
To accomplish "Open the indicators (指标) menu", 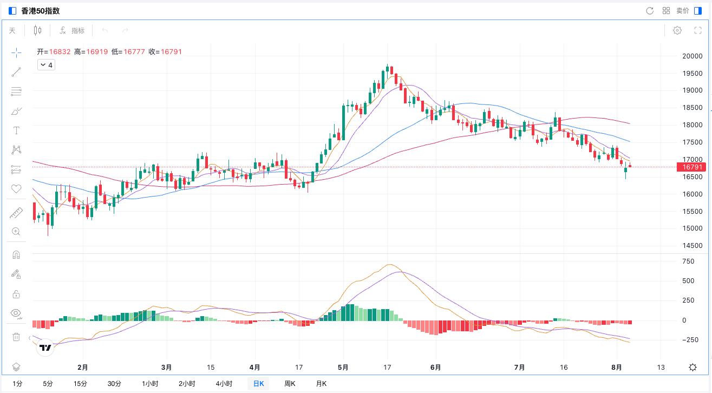I will click(72, 30).
